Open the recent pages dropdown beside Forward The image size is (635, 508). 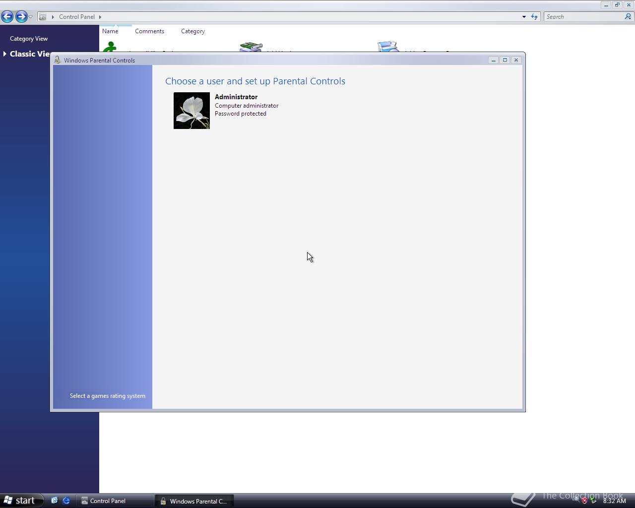point(31,17)
